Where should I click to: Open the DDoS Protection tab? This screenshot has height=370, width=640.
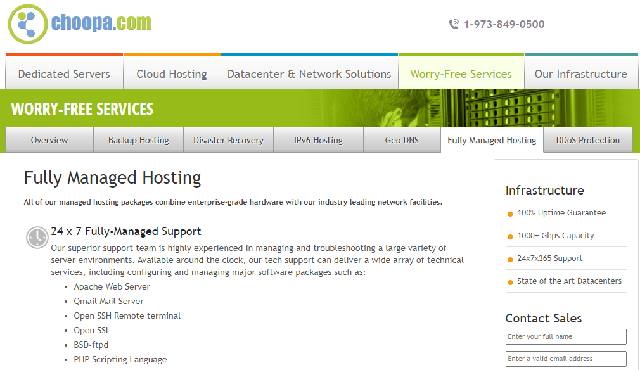tap(588, 140)
